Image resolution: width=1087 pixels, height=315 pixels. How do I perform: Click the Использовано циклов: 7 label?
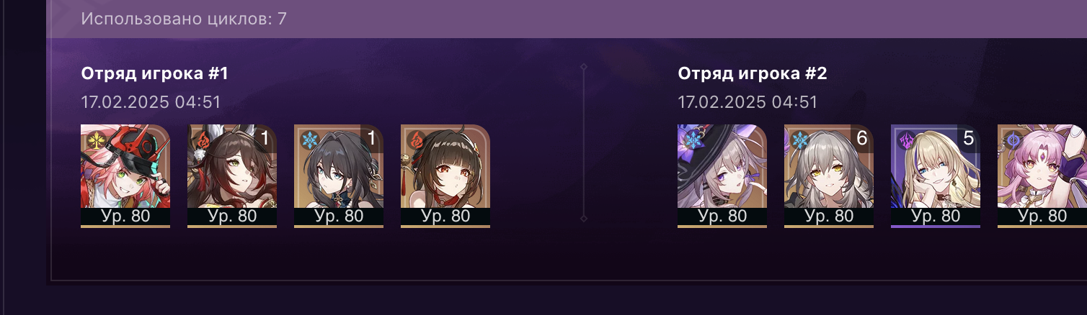184,19
